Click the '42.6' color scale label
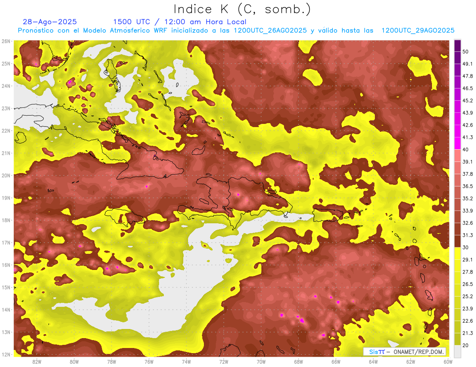This screenshot has height=367, width=476. (468, 125)
